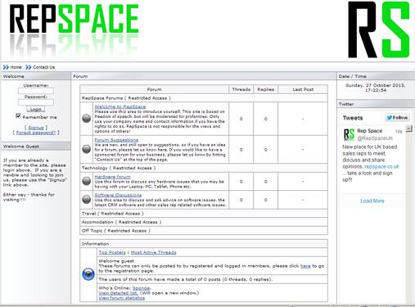Click the Tweets heading
Viewport: 415px width, 307px height.
(x=353, y=118)
